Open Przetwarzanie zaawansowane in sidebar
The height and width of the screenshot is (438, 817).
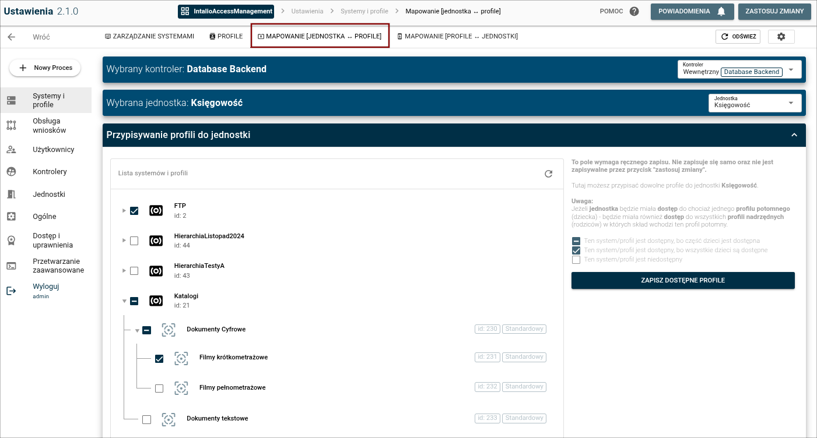tap(45, 266)
